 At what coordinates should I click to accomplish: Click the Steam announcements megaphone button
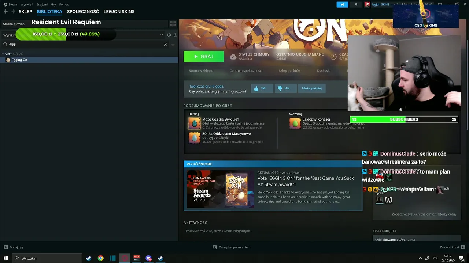click(342, 5)
